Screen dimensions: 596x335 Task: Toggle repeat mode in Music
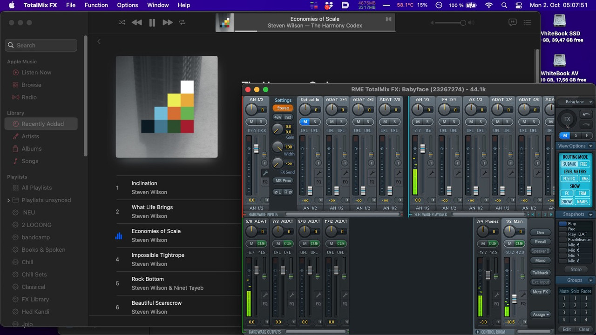[182, 22]
